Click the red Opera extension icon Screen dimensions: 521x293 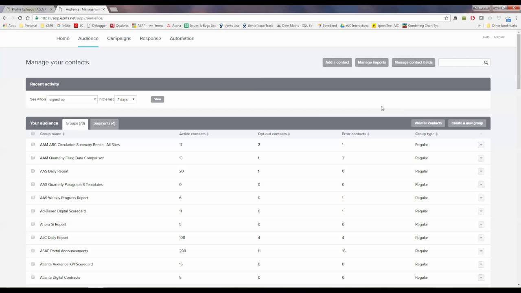(473, 18)
